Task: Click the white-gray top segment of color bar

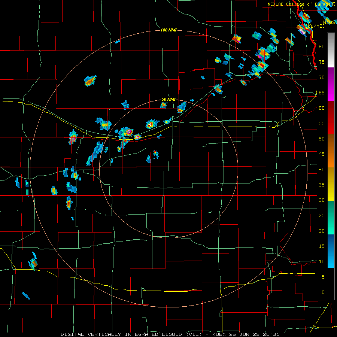Action: click(331, 50)
